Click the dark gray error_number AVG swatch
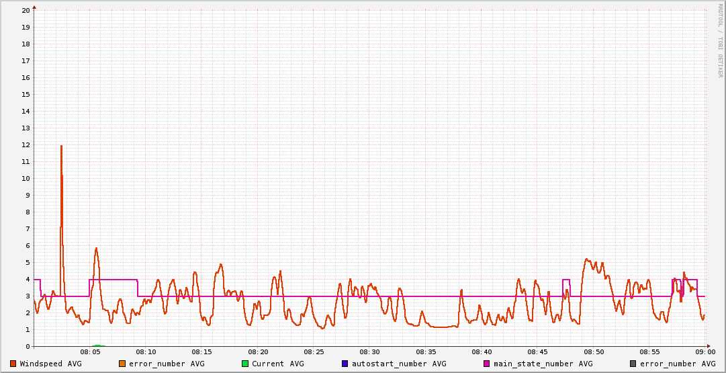The image size is (726, 373). [633, 364]
